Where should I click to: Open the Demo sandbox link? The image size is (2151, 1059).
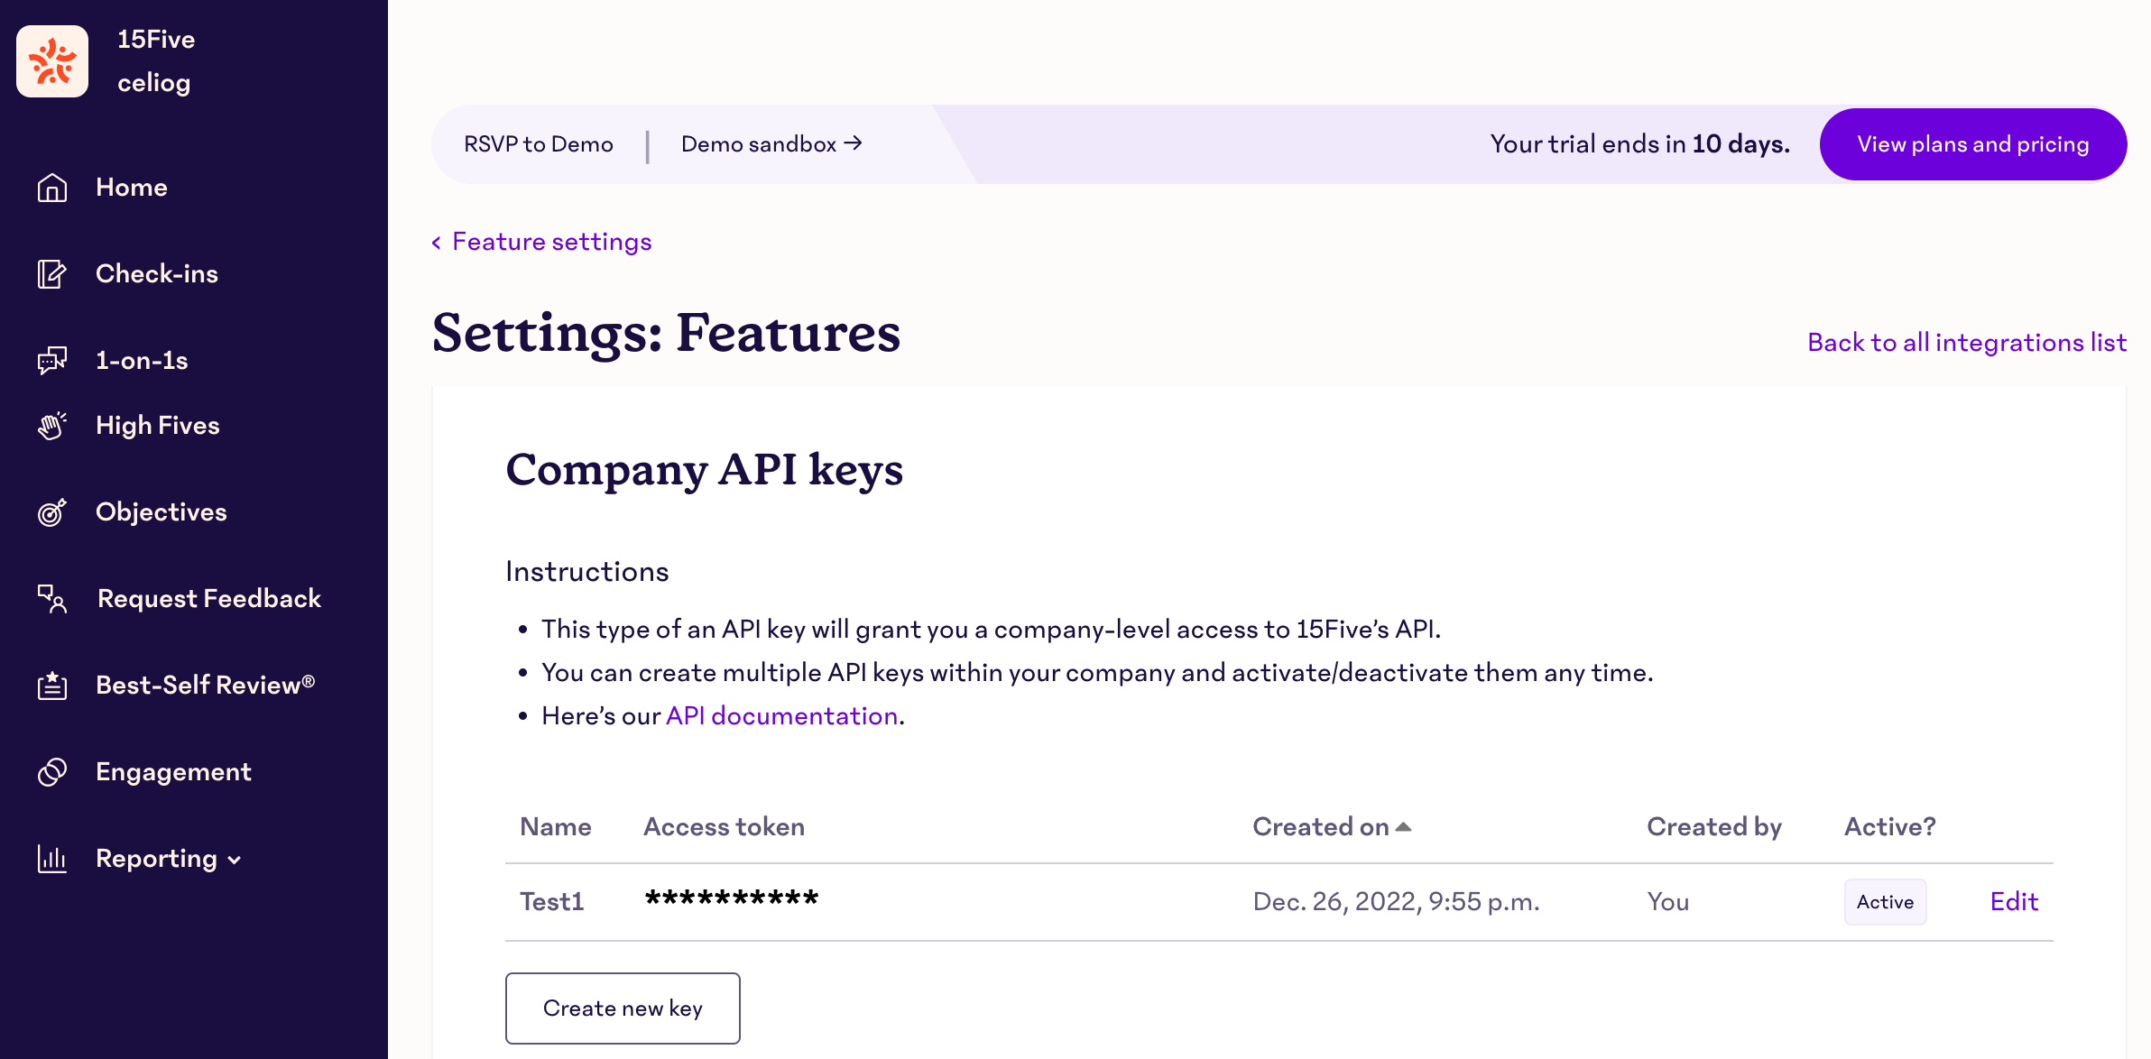tap(771, 144)
